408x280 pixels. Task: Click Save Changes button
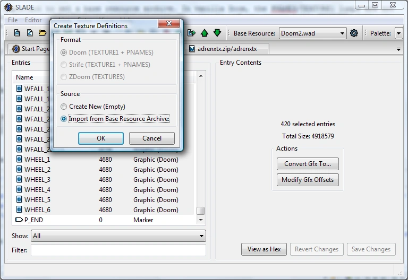pyautogui.click(x=371, y=249)
